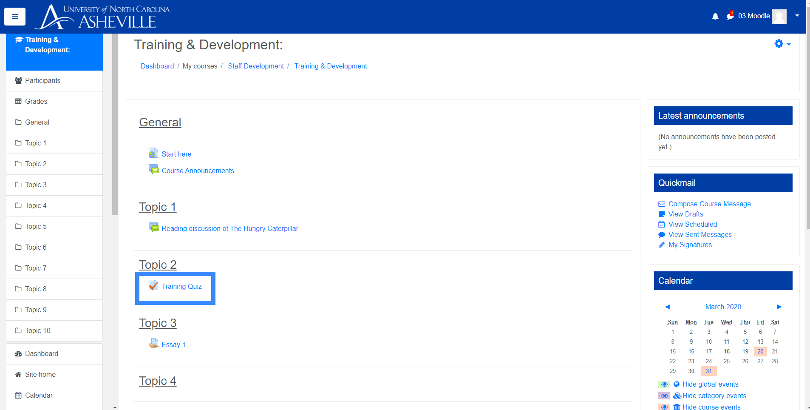810x410 pixels.
Task: Toggle the Hide course events eye
Action: (x=664, y=407)
